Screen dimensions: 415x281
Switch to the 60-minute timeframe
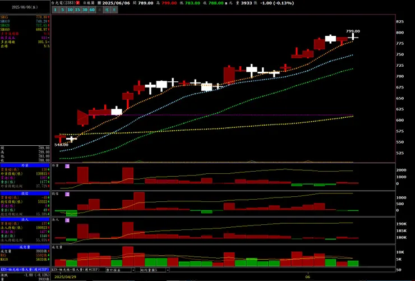(92, 10)
